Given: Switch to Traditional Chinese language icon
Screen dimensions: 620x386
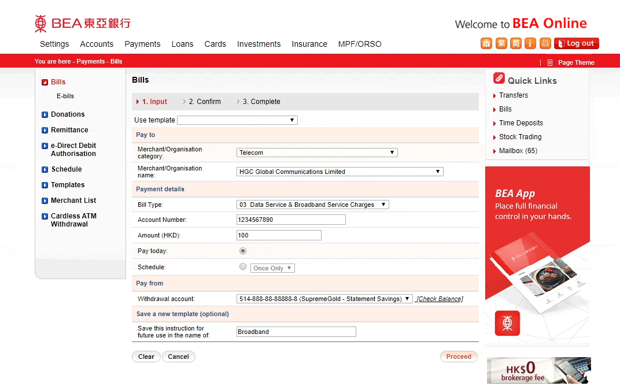Looking at the screenshot, I should point(501,43).
